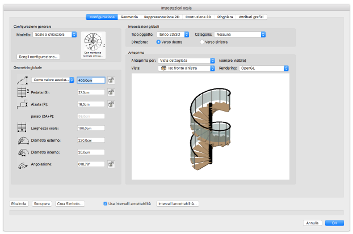Click the Recupera button
Screen dimensions: 353x234
tap(42, 203)
